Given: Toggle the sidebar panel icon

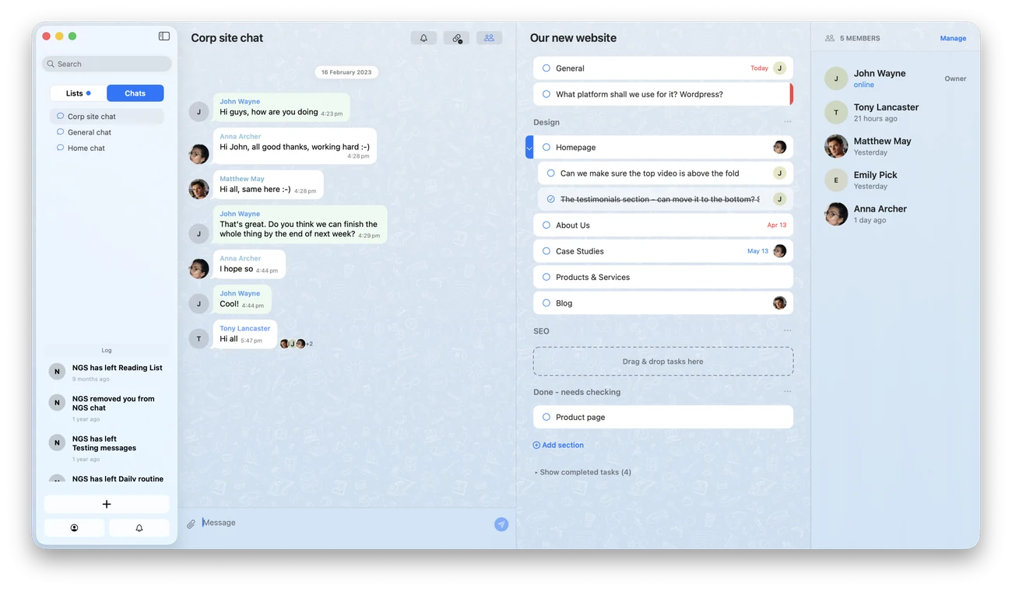Looking at the screenshot, I should [164, 36].
